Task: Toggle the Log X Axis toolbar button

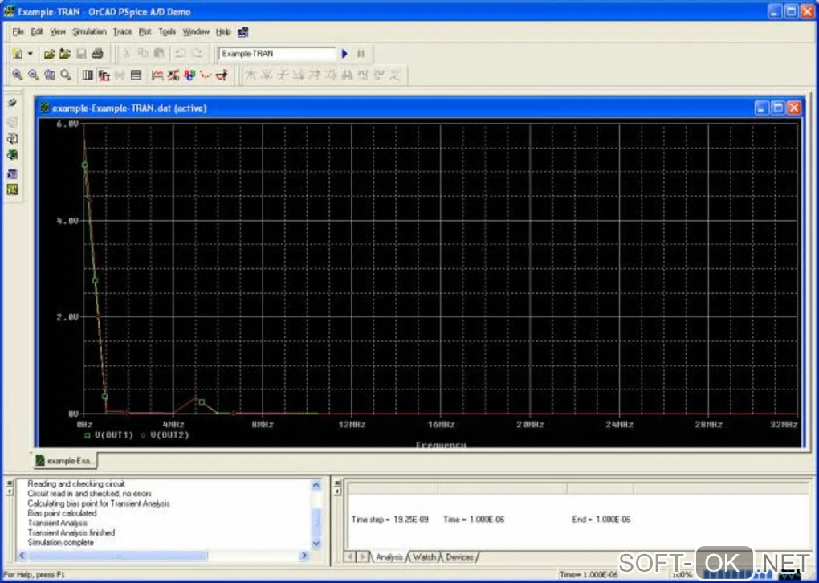Action: point(88,75)
